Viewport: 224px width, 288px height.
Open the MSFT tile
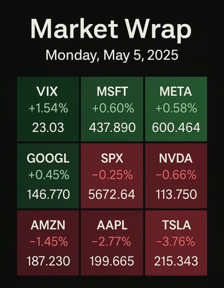coord(112,109)
